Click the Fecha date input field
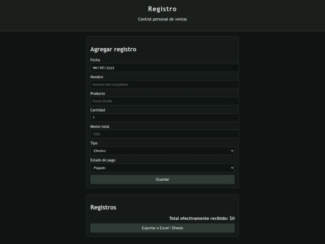The height and width of the screenshot is (244, 325). click(164, 67)
